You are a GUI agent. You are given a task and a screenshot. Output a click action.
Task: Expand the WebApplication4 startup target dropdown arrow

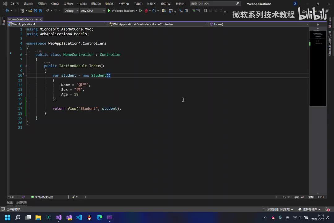(x=137, y=11)
